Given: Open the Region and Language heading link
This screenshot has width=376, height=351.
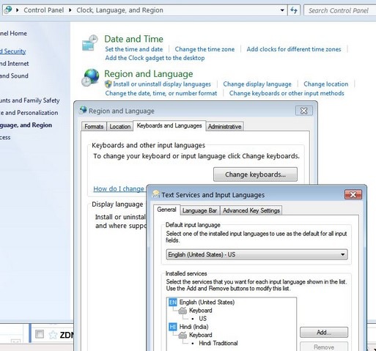Looking at the screenshot, I should pyautogui.click(x=149, y=74).
